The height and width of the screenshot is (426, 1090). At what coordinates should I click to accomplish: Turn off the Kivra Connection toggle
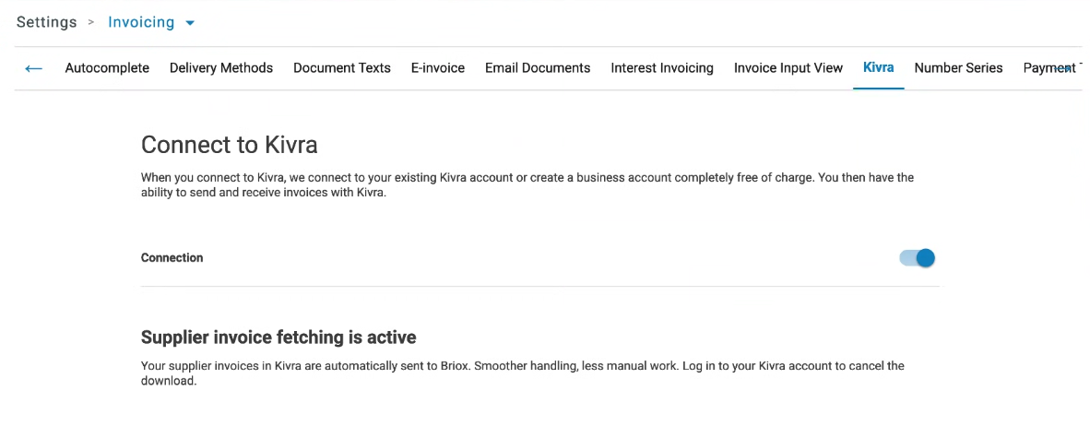pos(917,258)
